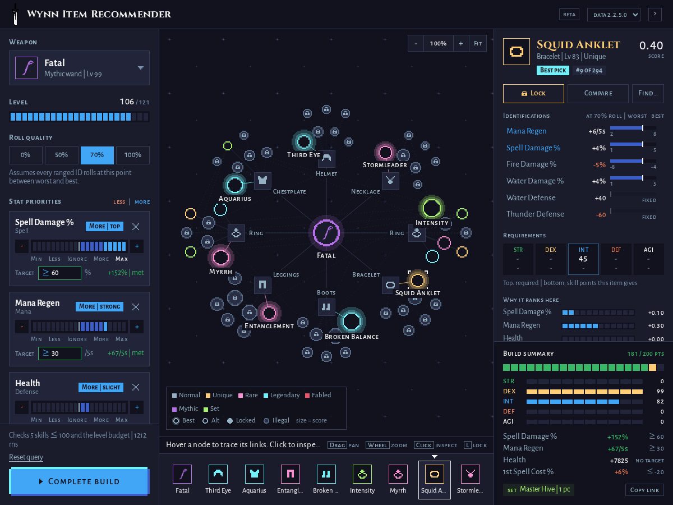Select the Broken Balance boots node
The image size is (673, 505).
[x=352, y=322]
